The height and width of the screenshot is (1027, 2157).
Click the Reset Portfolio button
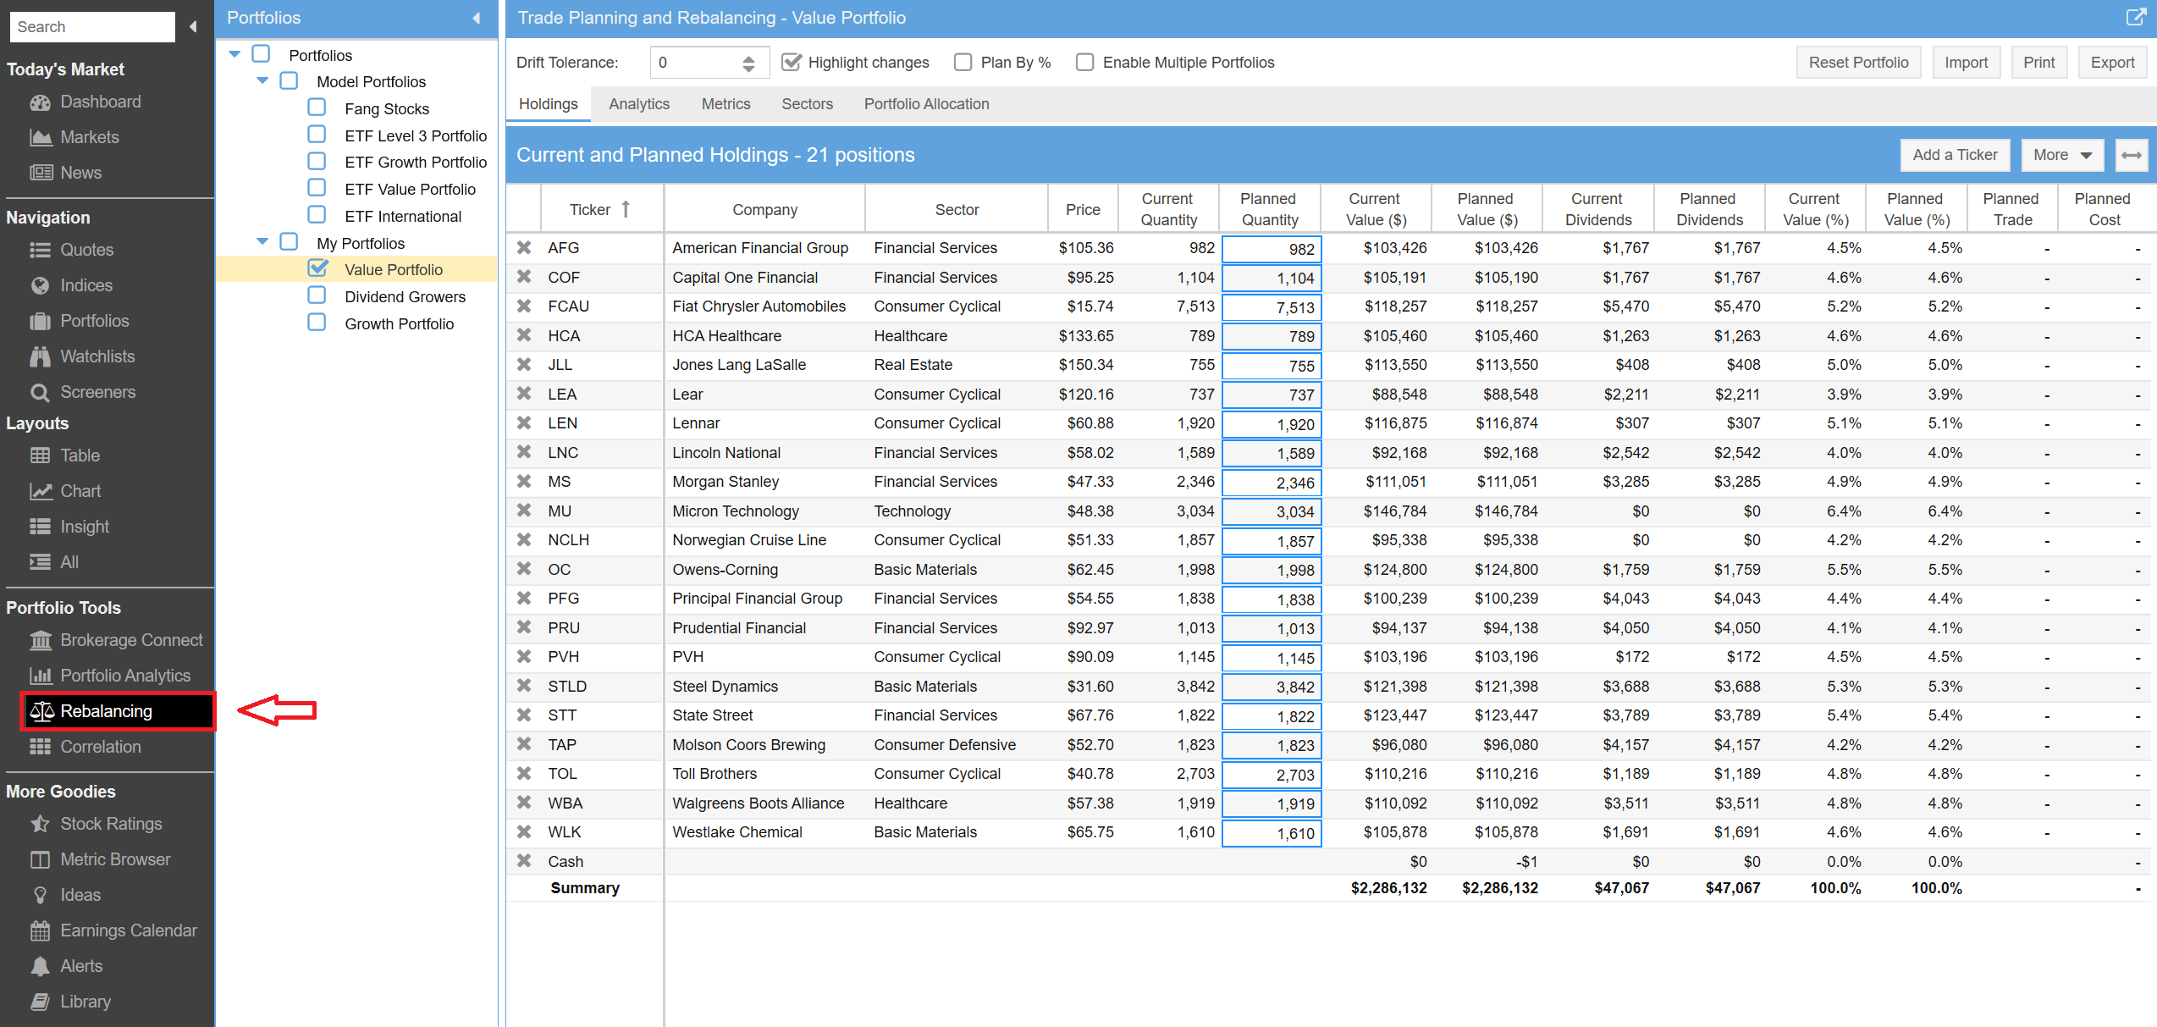coord(1858,63)
